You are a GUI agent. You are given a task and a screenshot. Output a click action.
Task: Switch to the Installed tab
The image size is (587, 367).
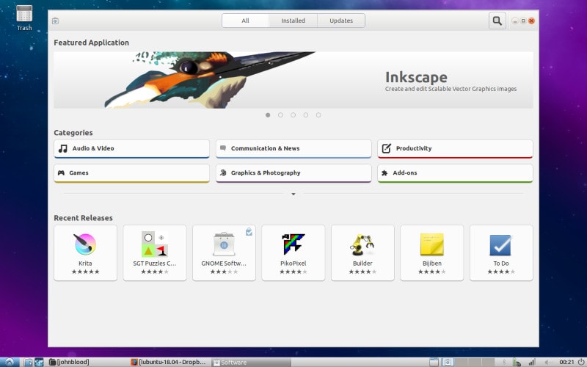click(293, 21)
